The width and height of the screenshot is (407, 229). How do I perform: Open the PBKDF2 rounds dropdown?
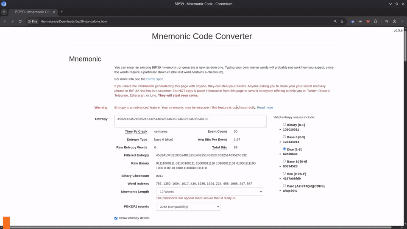(188, 207)
